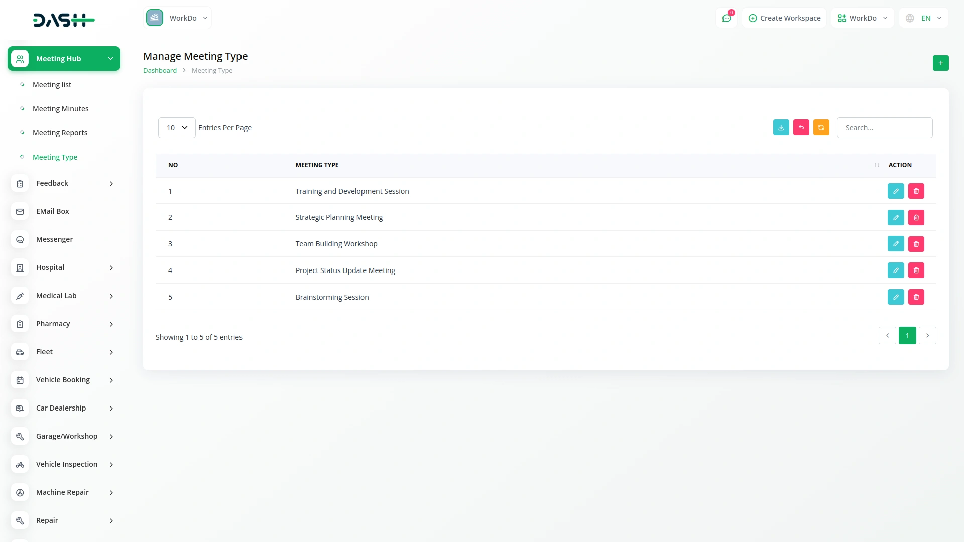964x542 pixels.
Task: Click the 'Brainstorming Session' cell text
Action: pyautogui.click(x=332, y=297)
